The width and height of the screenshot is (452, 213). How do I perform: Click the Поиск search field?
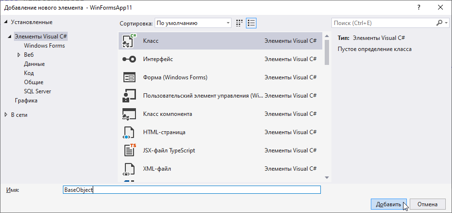click(383, 23)
